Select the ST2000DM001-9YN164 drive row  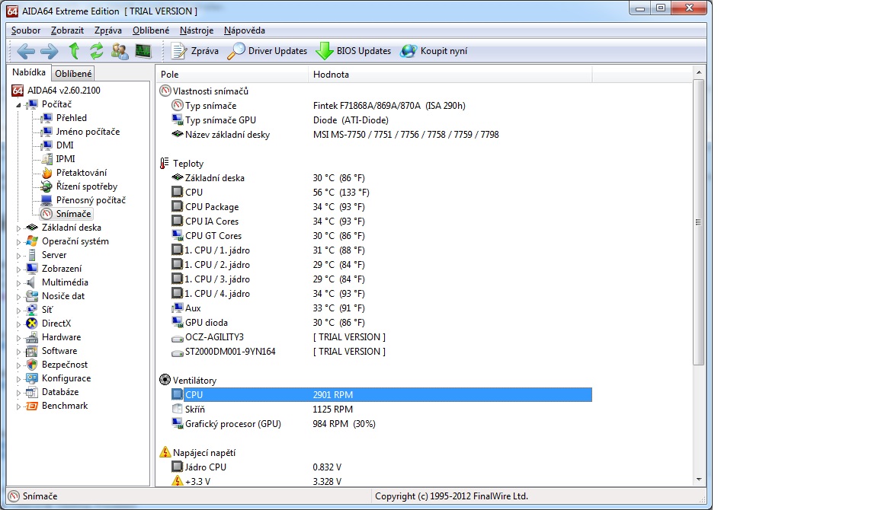(x=381, y=352)
